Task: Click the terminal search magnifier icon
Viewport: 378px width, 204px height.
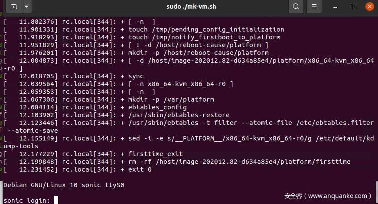Action: pyautogui.click(x=296, y=6)
